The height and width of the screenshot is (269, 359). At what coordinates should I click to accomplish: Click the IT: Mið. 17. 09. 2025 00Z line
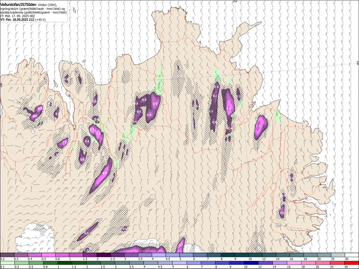coord(18,16)
